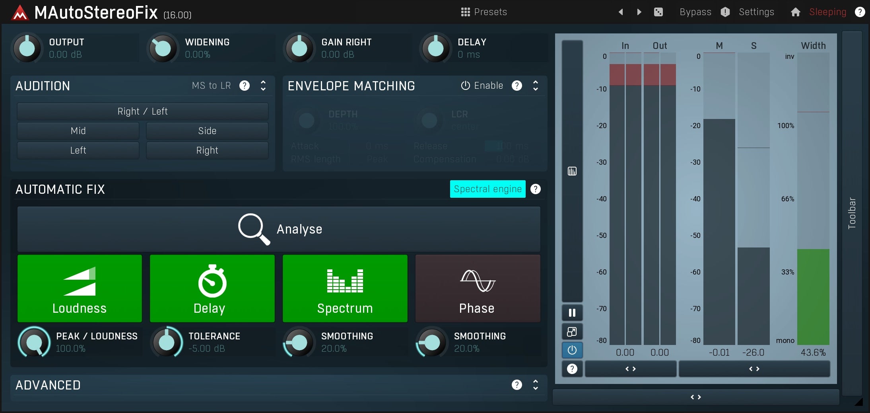Select the Side audition channel

coord(207,131)
